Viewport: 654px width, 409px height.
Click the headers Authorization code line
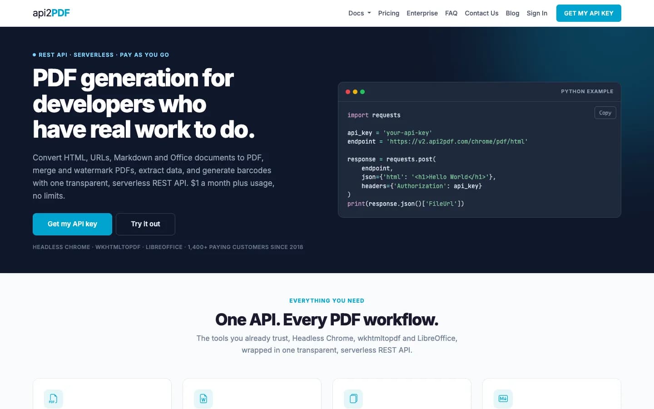click(x=421, y=186)
